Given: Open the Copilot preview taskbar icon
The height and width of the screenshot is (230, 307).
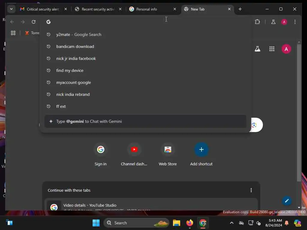Looking at the screenshot, I should point(297,223).
